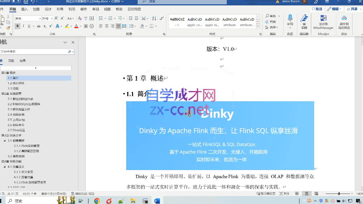Decrease font size with shrink font icon
The height and width of the screenshot is (204, 363).
click(x=62, y=18)
